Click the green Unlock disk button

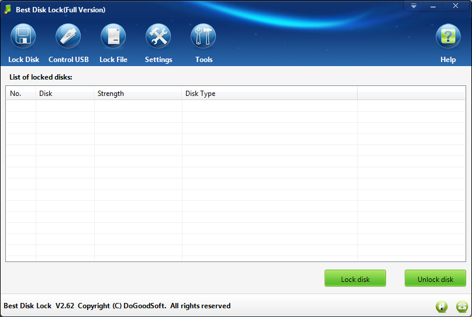pos(435,278)
